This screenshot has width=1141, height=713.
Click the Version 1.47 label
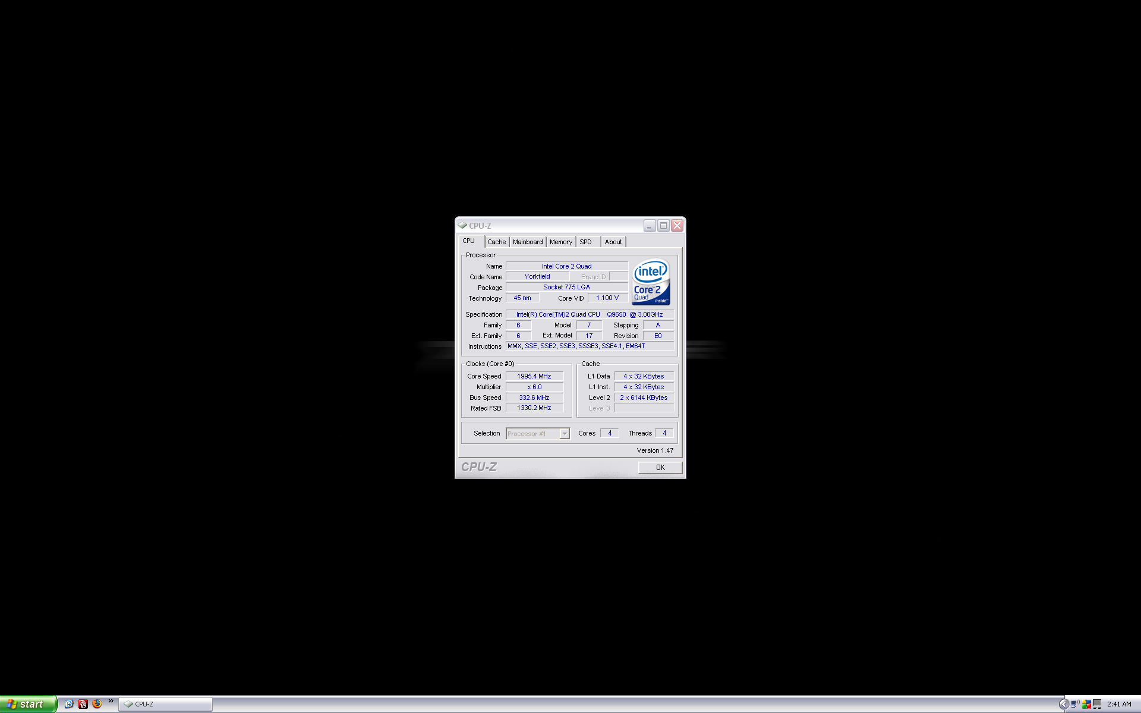point(655,451)
